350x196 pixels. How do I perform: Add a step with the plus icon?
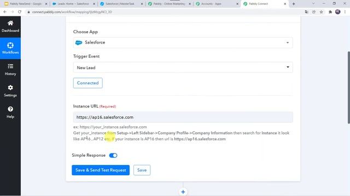pyautogui.click(x=183, y=192)
